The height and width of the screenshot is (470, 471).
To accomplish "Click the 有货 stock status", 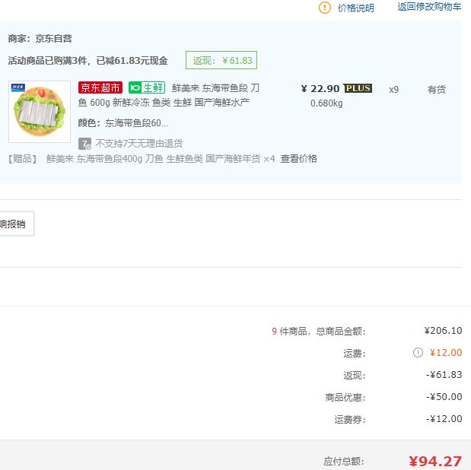I will (x=436, y=89).
